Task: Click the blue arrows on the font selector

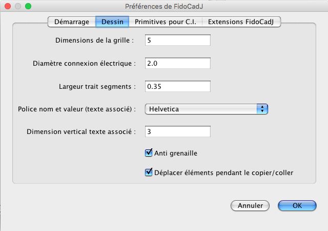Action: click(262, 109)
